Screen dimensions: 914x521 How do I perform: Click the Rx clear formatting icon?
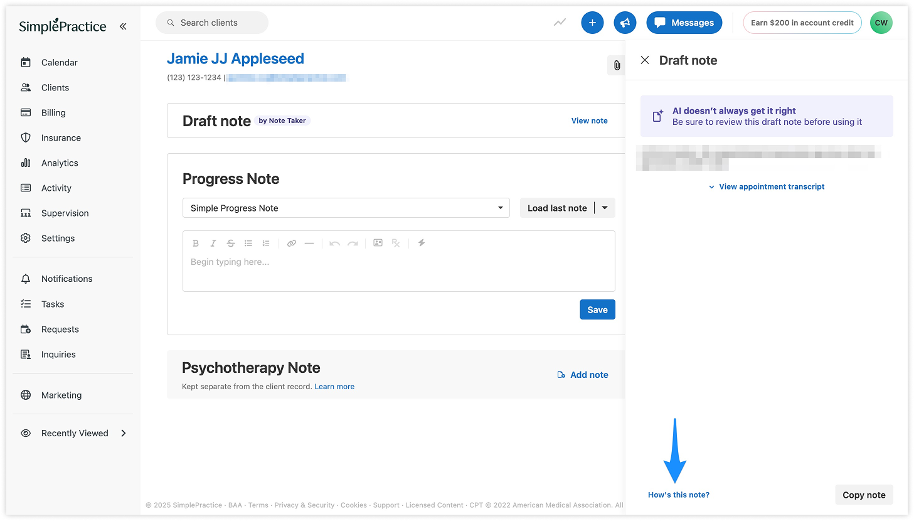coord(396,243)
